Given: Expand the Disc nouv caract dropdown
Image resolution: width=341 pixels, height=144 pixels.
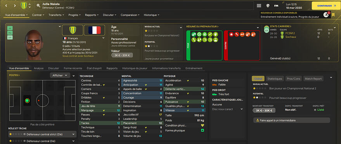Looking at the screenshot, I should click(227, 109).
